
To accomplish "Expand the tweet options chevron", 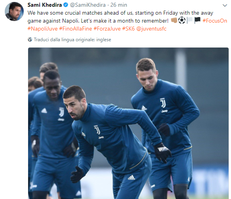I will 225,6.
